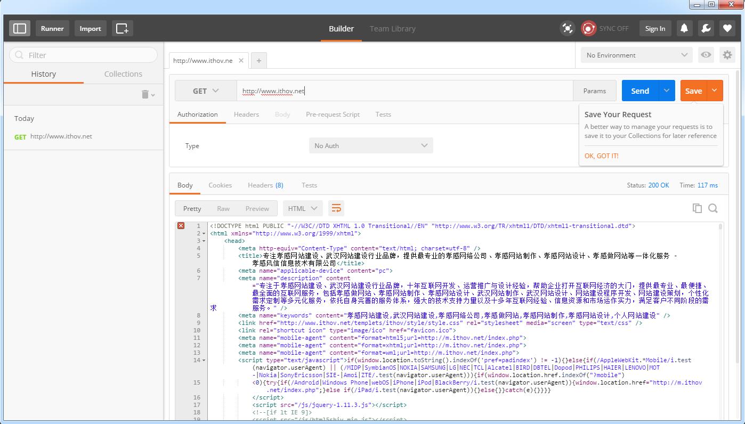Open a new tab with the new-window icon
Screen dimensions: 745x424
pos(122,28)
